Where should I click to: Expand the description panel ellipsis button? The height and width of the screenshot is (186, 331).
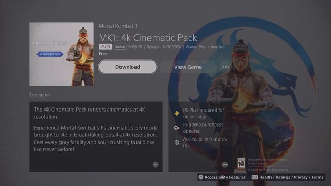click(155, 164)
